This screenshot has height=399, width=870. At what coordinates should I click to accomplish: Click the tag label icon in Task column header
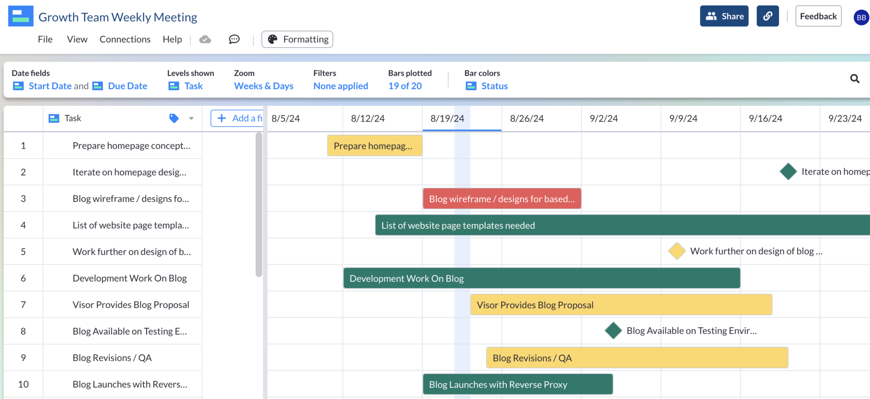pos(174,118)
